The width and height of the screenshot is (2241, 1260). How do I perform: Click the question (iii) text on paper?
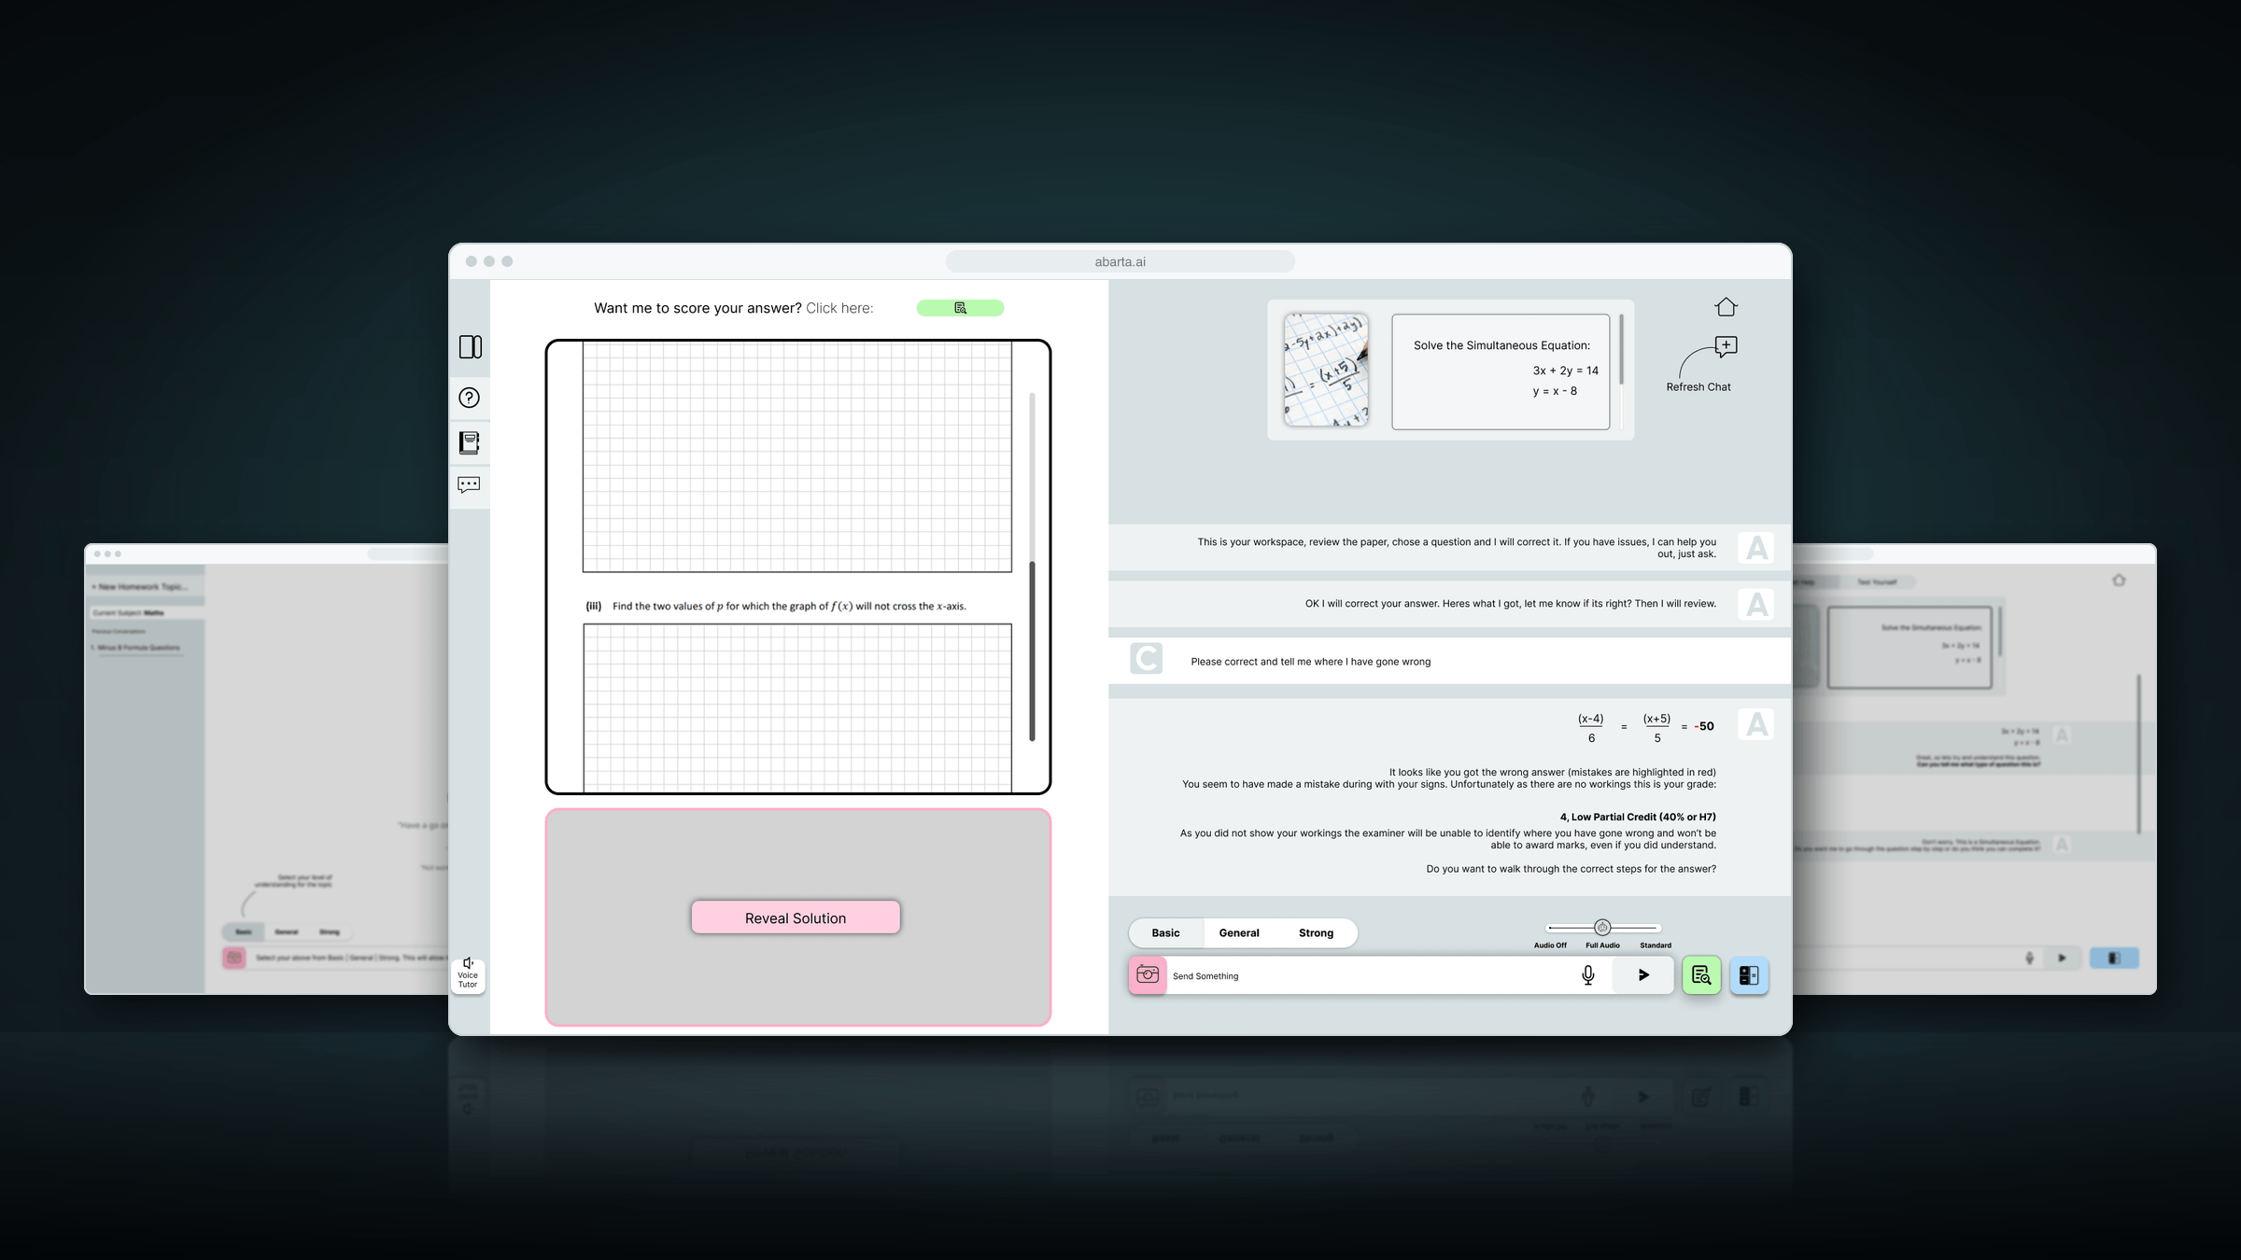click(x=776, y=607)
